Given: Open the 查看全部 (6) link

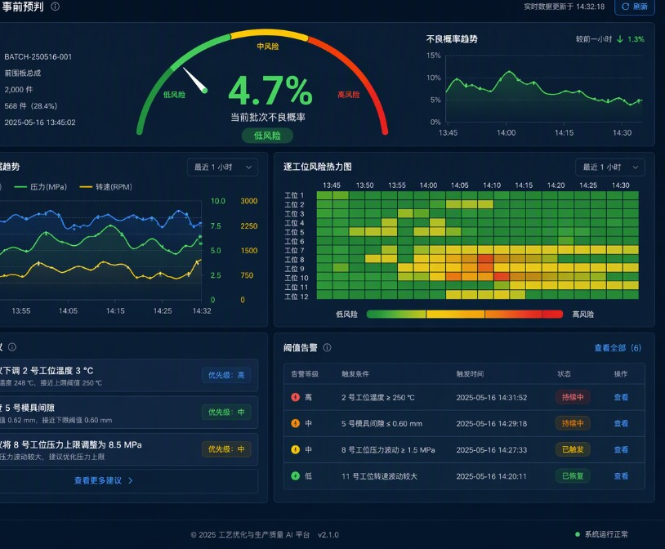Looking at the screenshot, I should pyautogui.click(x=618, y=348).
